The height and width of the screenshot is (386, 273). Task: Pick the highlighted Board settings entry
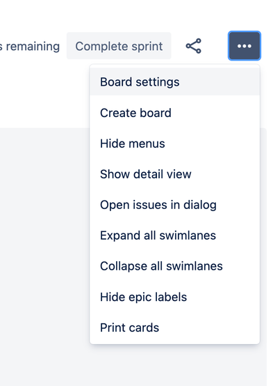(175, 82)
